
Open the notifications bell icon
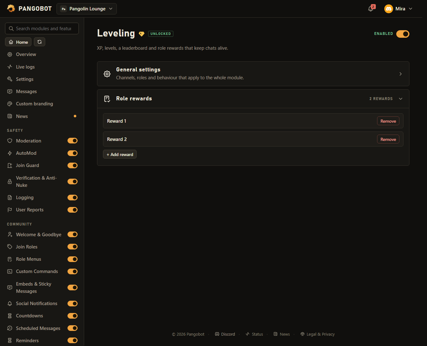[371, 9]
